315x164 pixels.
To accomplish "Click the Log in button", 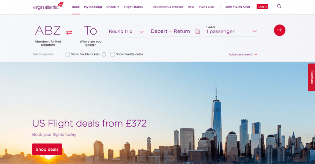I will [262, 6].
